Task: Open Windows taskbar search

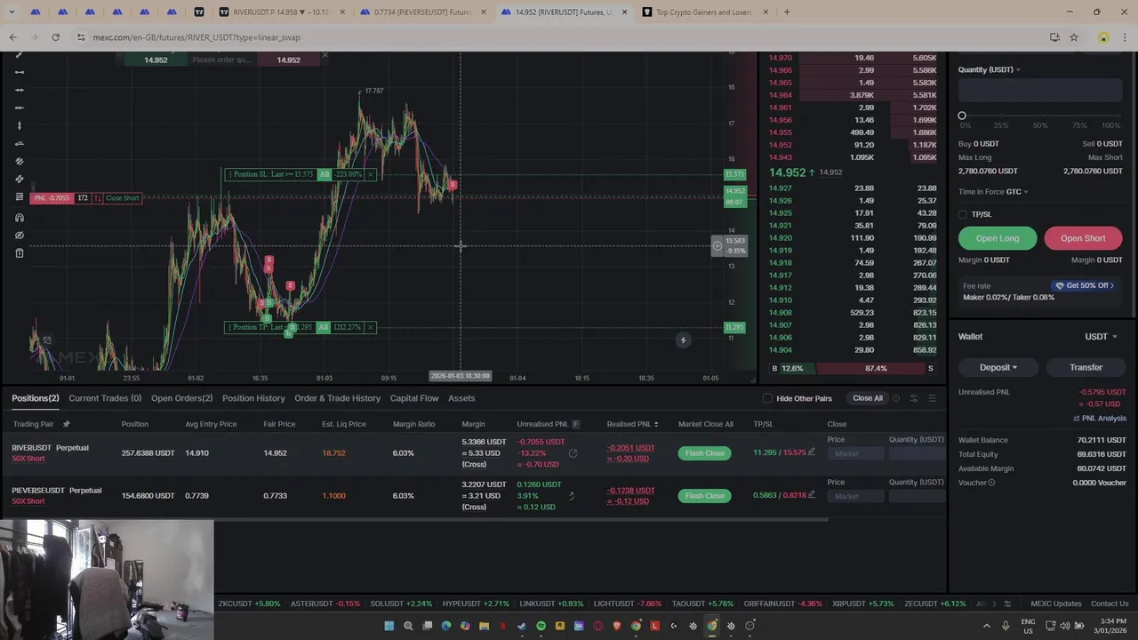Action: (408, 626)
